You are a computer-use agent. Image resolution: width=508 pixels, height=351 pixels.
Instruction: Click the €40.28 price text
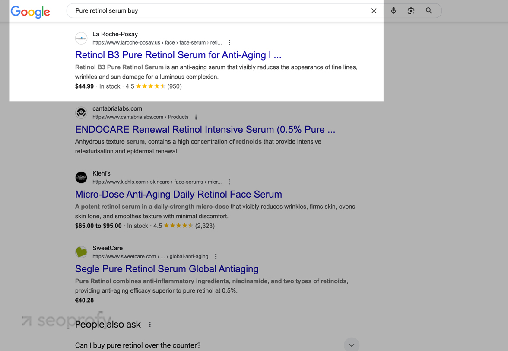84,300
